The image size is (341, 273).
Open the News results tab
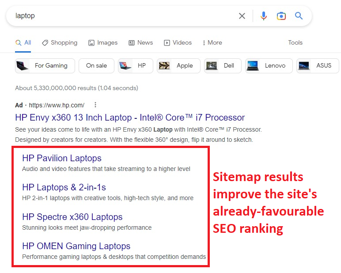point(140,43)
